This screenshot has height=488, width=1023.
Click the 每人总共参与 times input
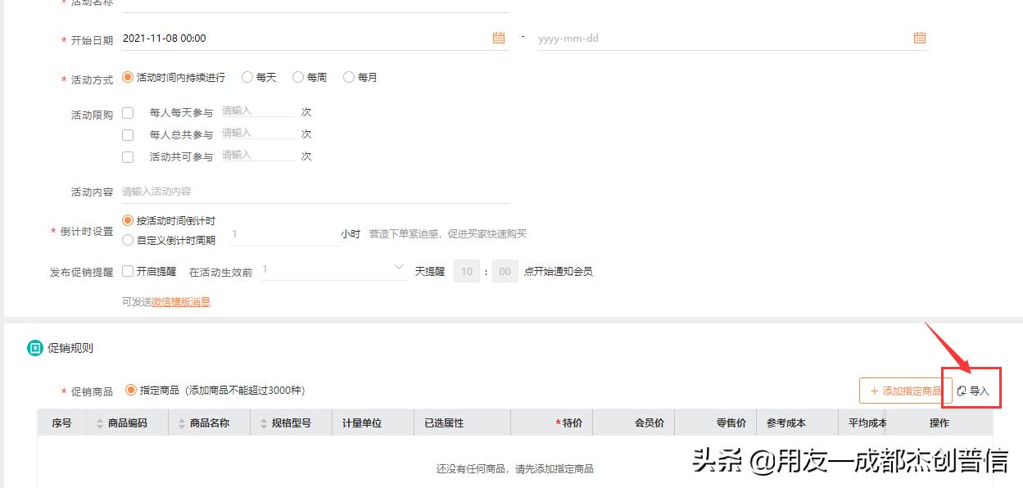256,134
